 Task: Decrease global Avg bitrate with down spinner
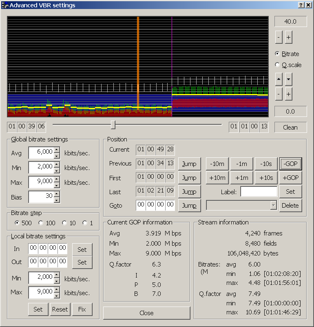pos(57,156)
